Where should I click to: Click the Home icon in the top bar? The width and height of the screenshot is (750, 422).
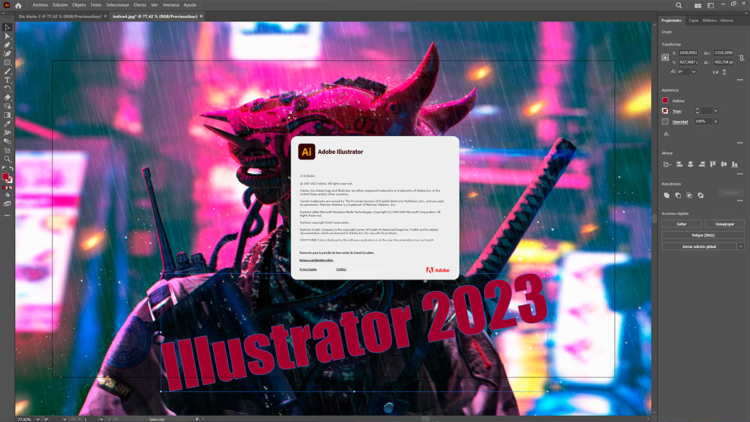[x=18, y=5]
